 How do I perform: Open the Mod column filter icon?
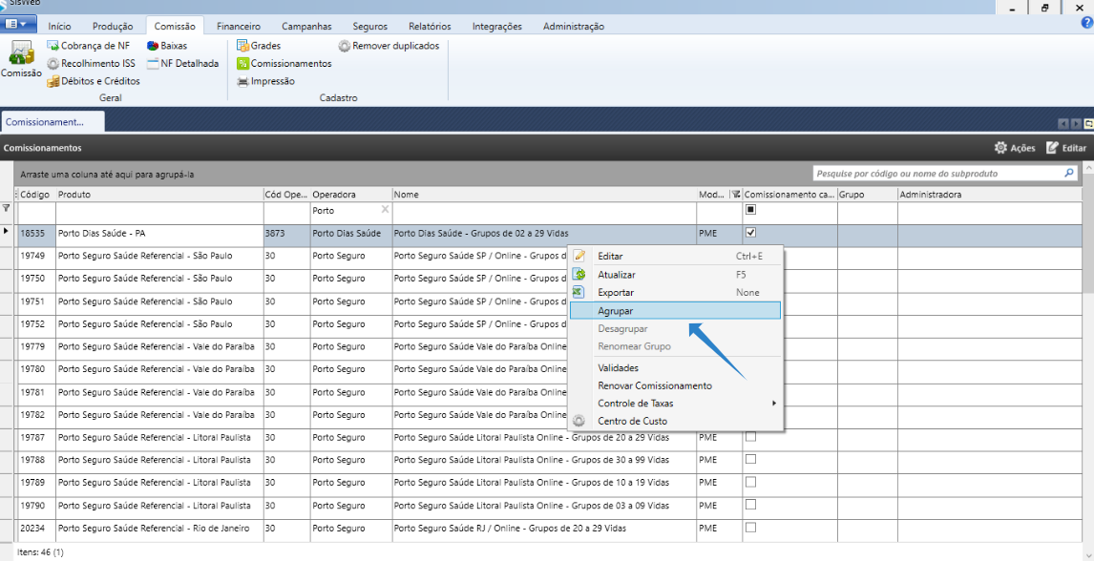735,195
